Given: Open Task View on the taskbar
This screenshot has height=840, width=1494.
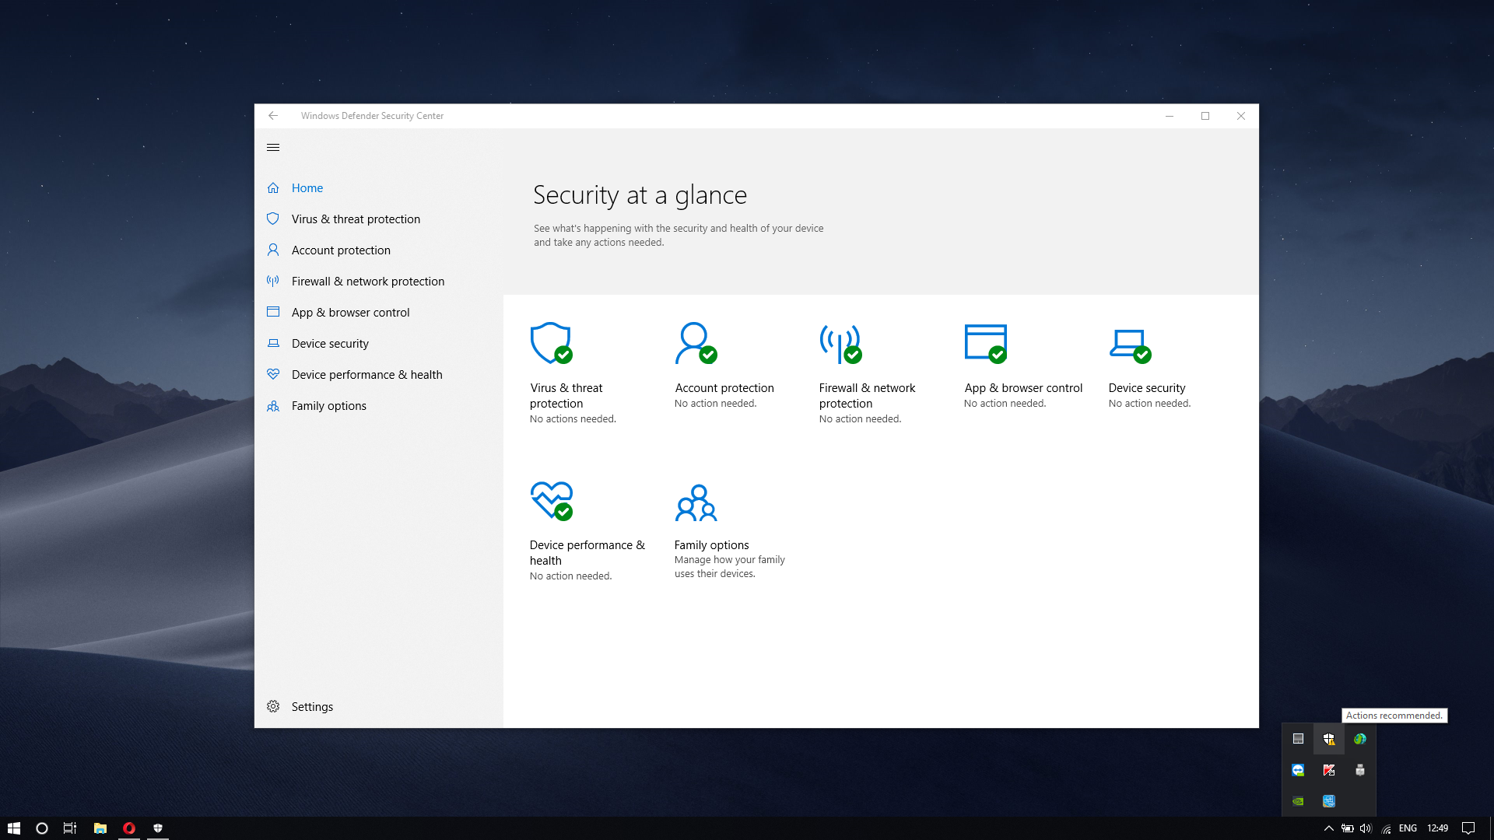Looking at the screenshot, I should coord(70,828).
